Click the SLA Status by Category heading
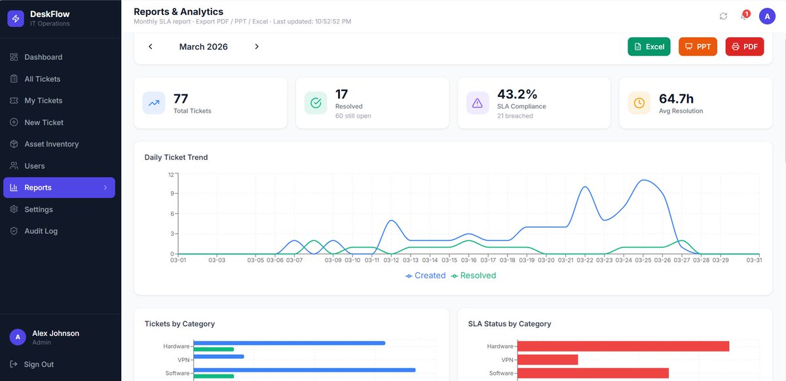 510,323
